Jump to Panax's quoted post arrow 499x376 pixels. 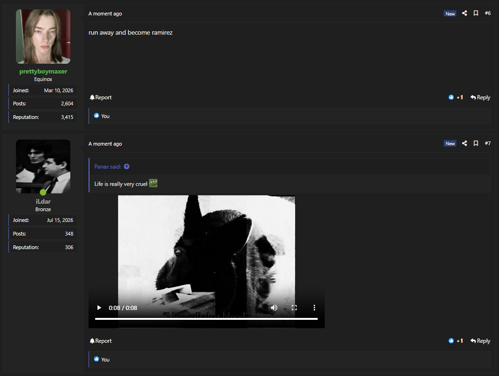click(x=127, y=166)
